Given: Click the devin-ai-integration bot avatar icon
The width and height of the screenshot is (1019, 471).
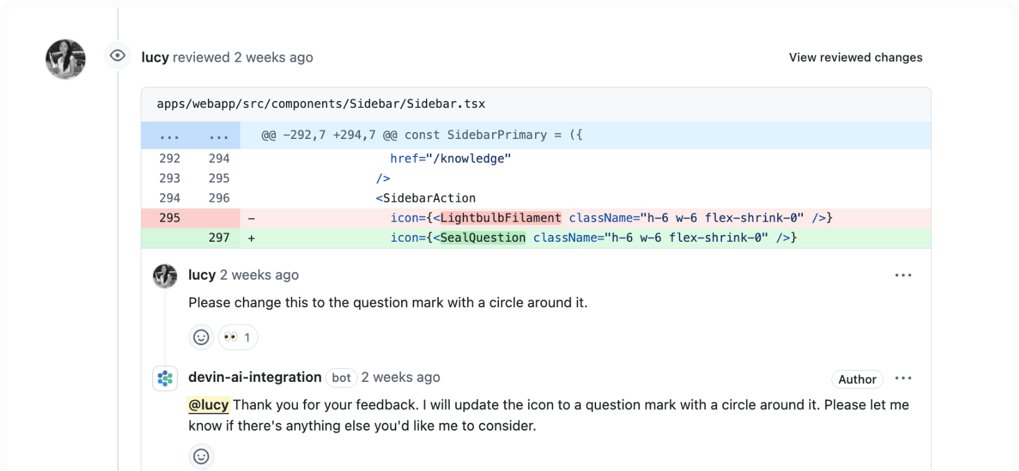Looking at the screenshot, I should pos(165,378).
